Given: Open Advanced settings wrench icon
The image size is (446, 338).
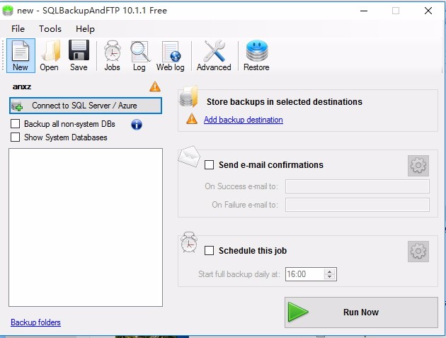Looking at the screenshot, I should [214, 55].
